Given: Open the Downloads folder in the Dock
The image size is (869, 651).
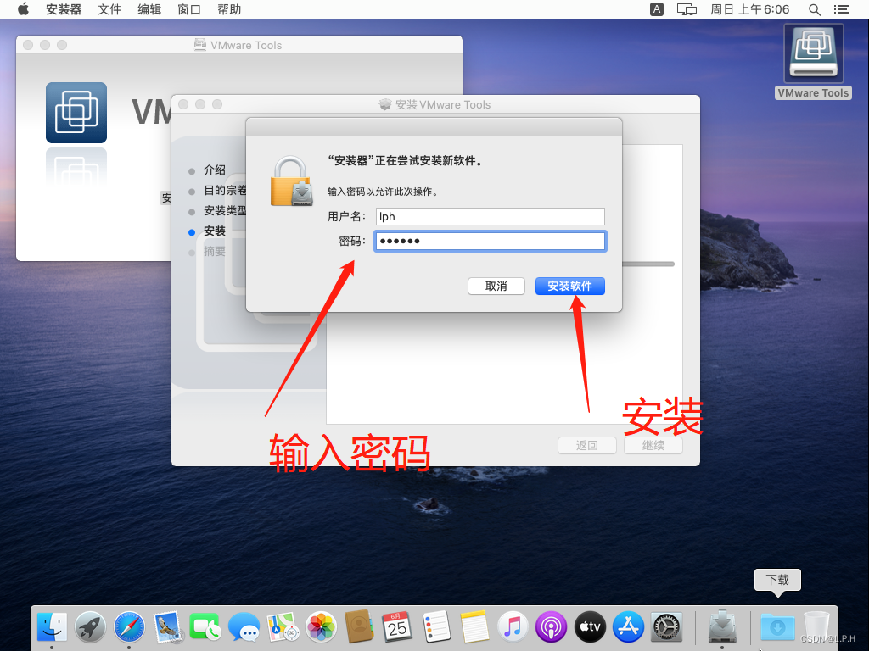Looking at the screenshot, I should coord(777,626).
